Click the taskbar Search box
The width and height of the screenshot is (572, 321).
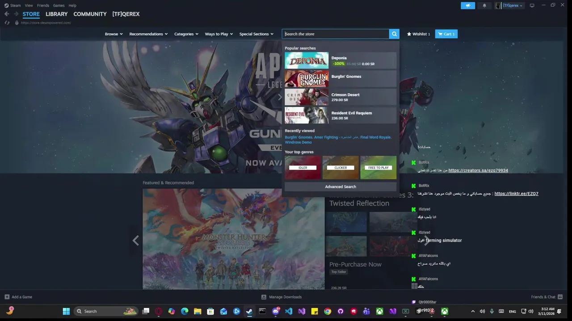coord(106,311)
